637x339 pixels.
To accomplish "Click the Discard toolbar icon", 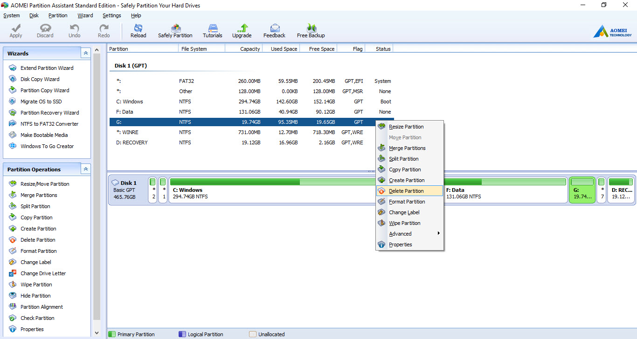I will tap(45, 30).
